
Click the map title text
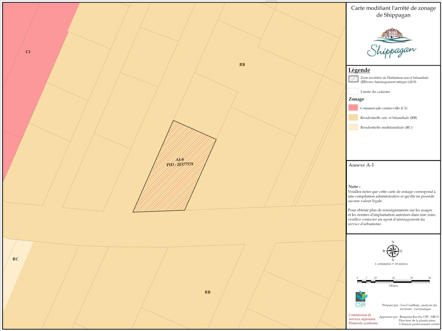tap(393, 11)
